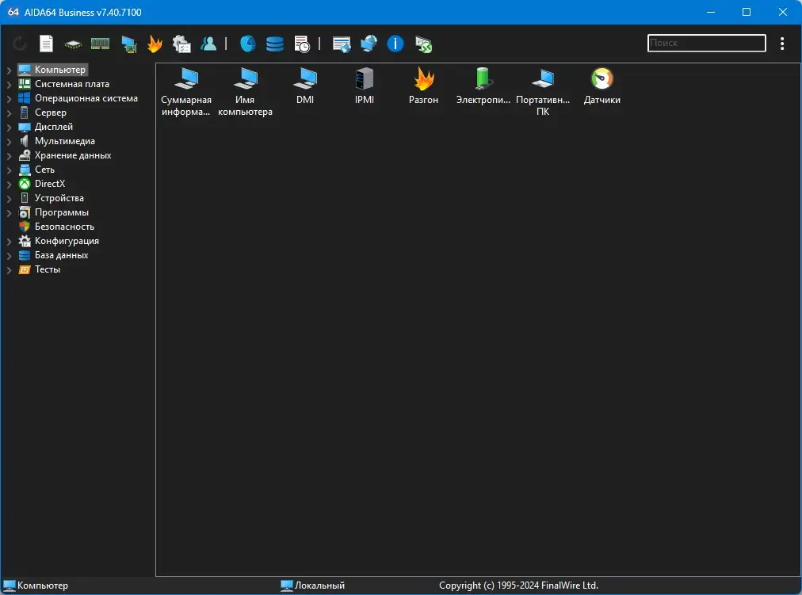802x595 pixels.
Task: Select Сеть in the navigation tree
Action: click(44, 170)
